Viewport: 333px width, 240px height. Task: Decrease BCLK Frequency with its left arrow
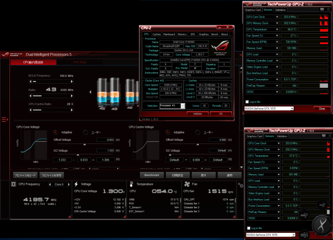pos(31,82)
